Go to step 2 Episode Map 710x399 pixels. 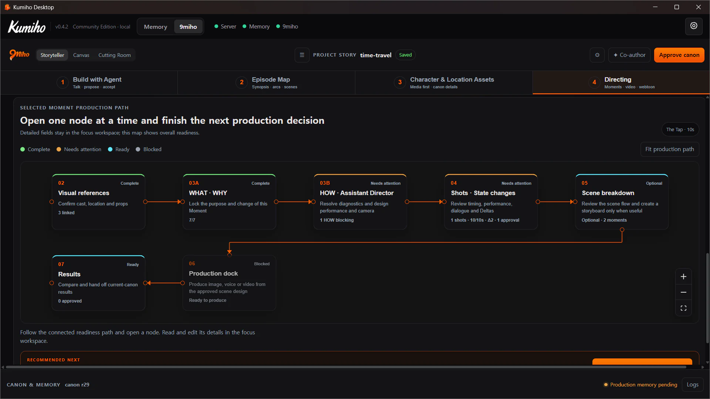click(x=266, y=82)
